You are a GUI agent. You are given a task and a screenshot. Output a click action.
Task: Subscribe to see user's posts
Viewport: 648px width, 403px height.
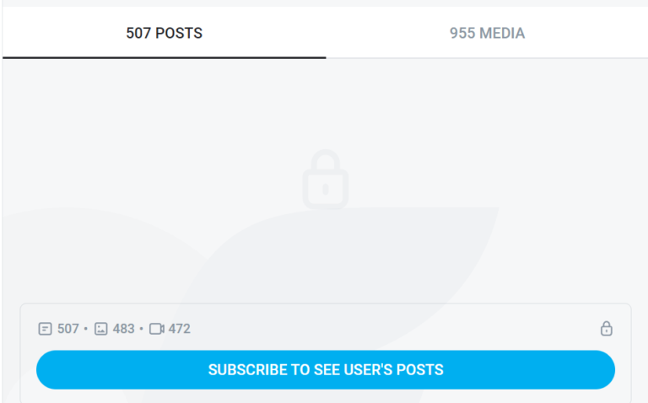click(326, 369)
